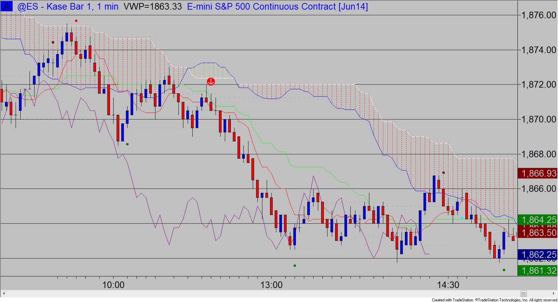Image resolution: width=558 pixels, height=302 pixels.
Task: Click the scroll-left arrow of horizontal scrollbar
Action: pyautogui.click(x=4, y=293)
